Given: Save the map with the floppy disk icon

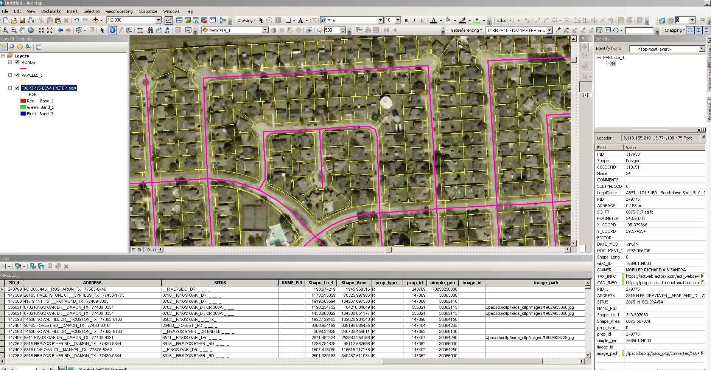Looking at the screenshot, I should tap(22, 20).
